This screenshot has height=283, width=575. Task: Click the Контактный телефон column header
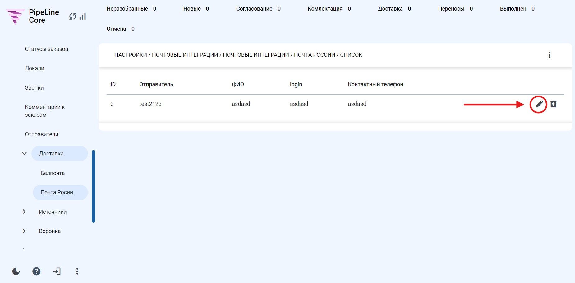coord(375,84)
